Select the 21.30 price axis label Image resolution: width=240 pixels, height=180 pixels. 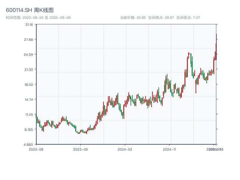(29, 69)
